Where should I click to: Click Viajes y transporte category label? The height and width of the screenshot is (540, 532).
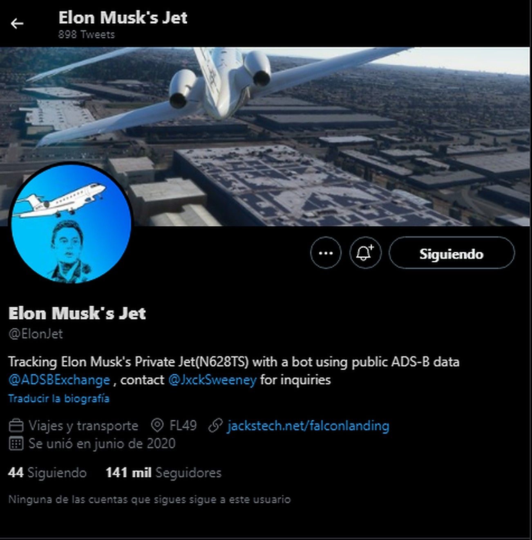[x=83, y=426]
